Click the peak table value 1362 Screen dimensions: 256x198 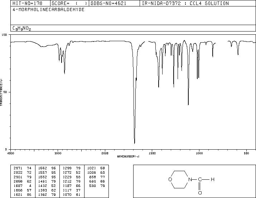43,194
